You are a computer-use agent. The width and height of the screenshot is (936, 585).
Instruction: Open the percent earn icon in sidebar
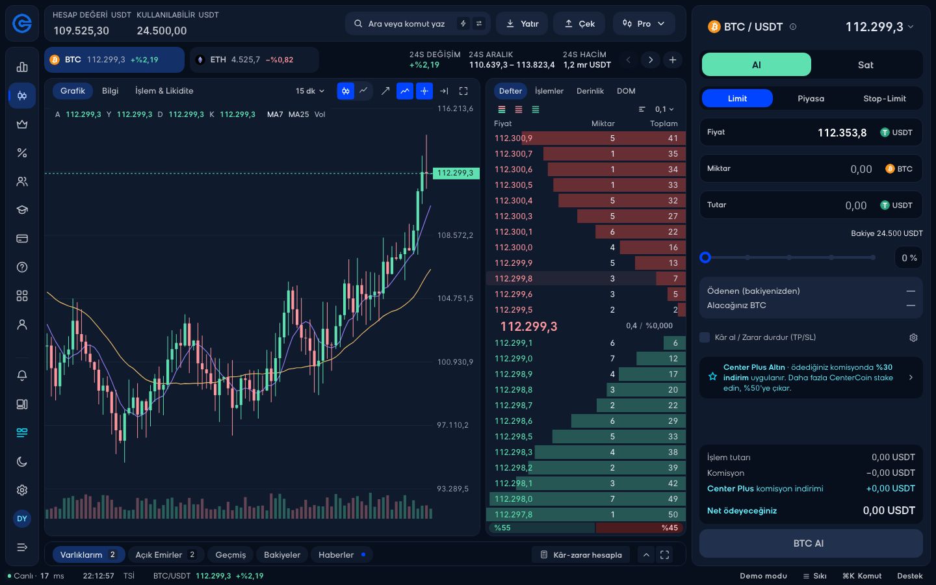[22, 153]
